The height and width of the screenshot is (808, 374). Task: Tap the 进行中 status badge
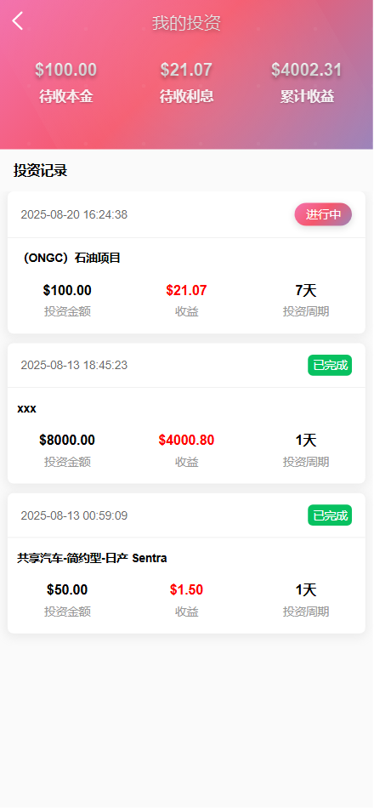[323, 214]
